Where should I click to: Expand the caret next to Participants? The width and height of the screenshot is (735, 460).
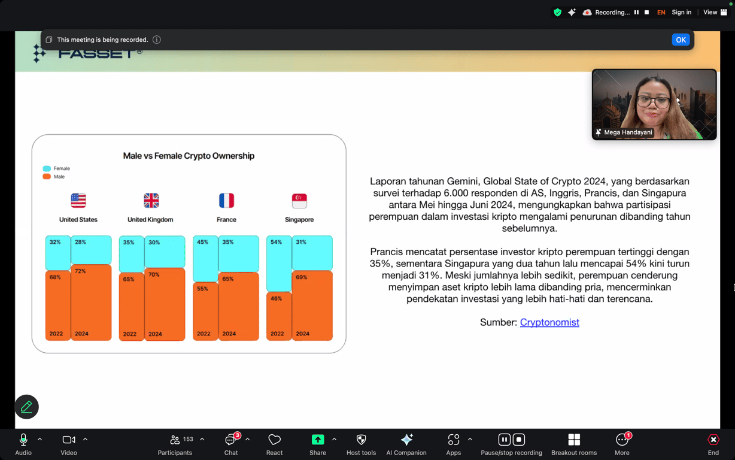click(202, 440)
